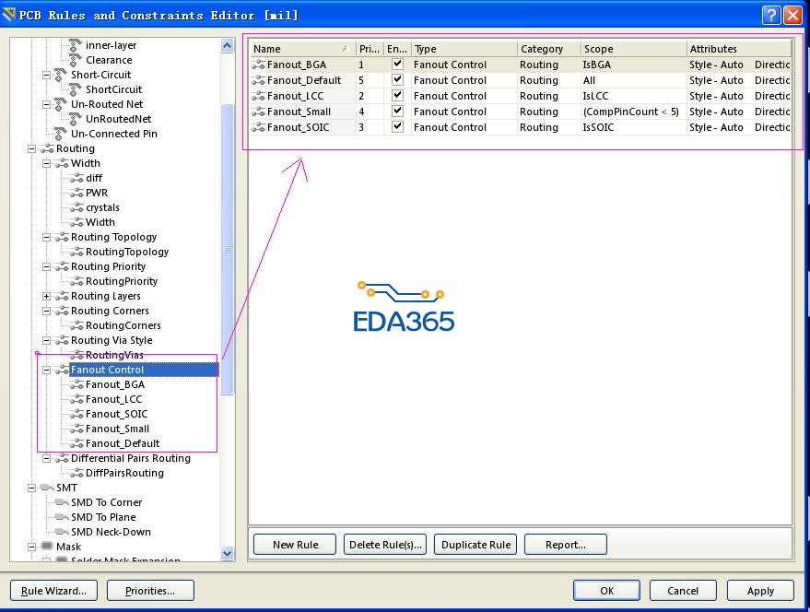Click the Fanout_BGA table row icon
Viewport: 810px width, 612px height.
258,65
